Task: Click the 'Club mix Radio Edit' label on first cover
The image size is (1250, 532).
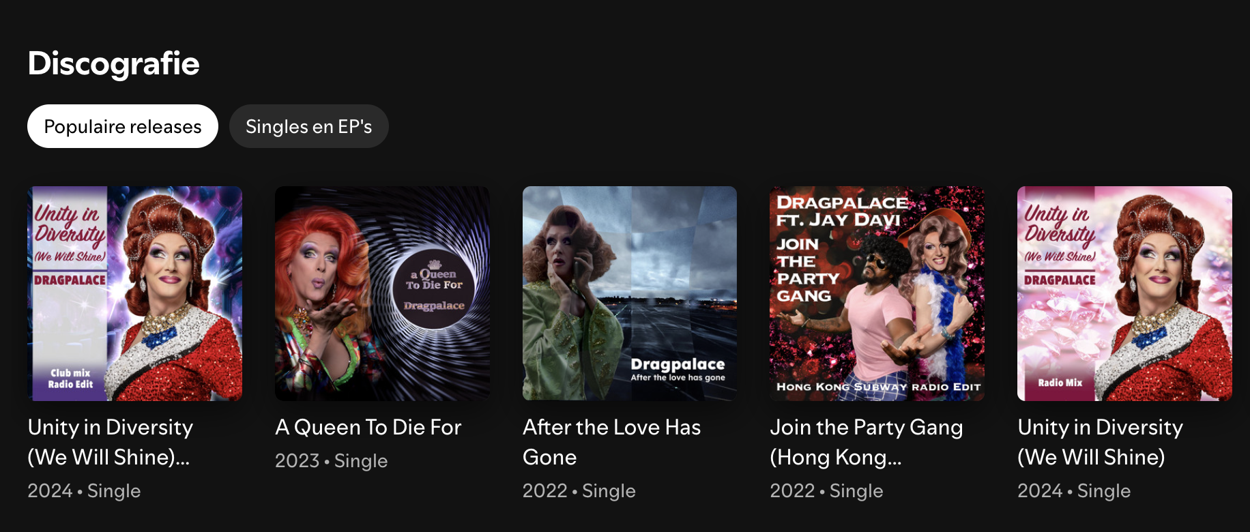Action: point(70,379)
